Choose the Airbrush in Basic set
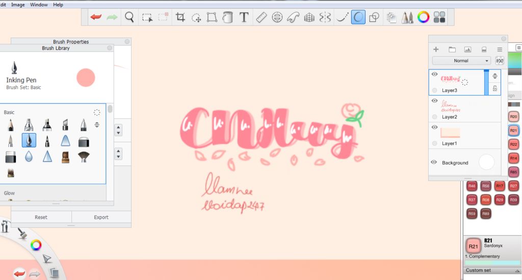The height and width of the screenshot is (280, 522). [x=29, y=125]
